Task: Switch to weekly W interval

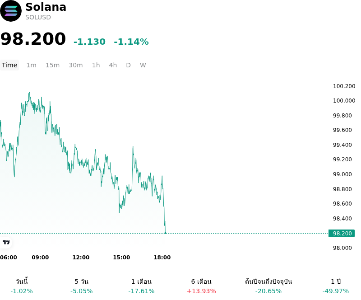Action: pyautogui.click(x=143, y=65)
